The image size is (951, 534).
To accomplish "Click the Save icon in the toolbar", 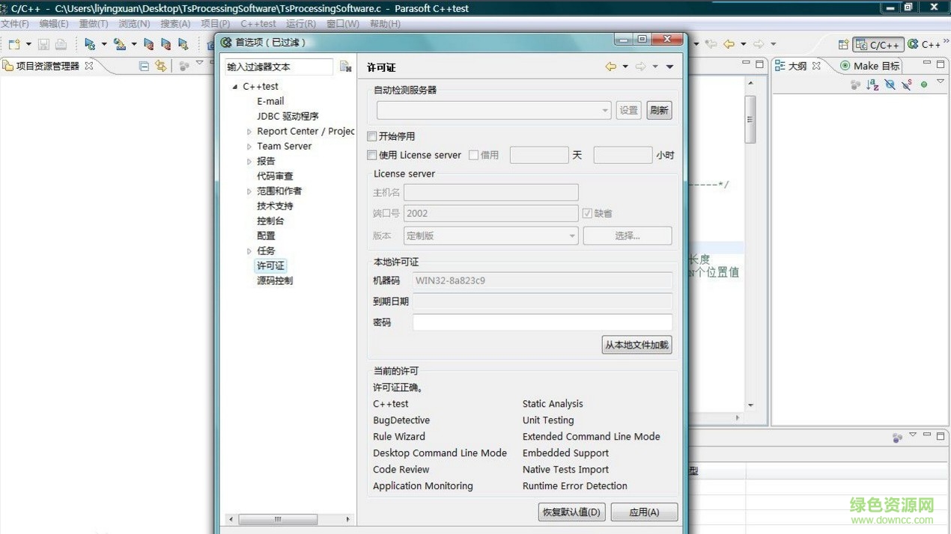I will (43, 43).
